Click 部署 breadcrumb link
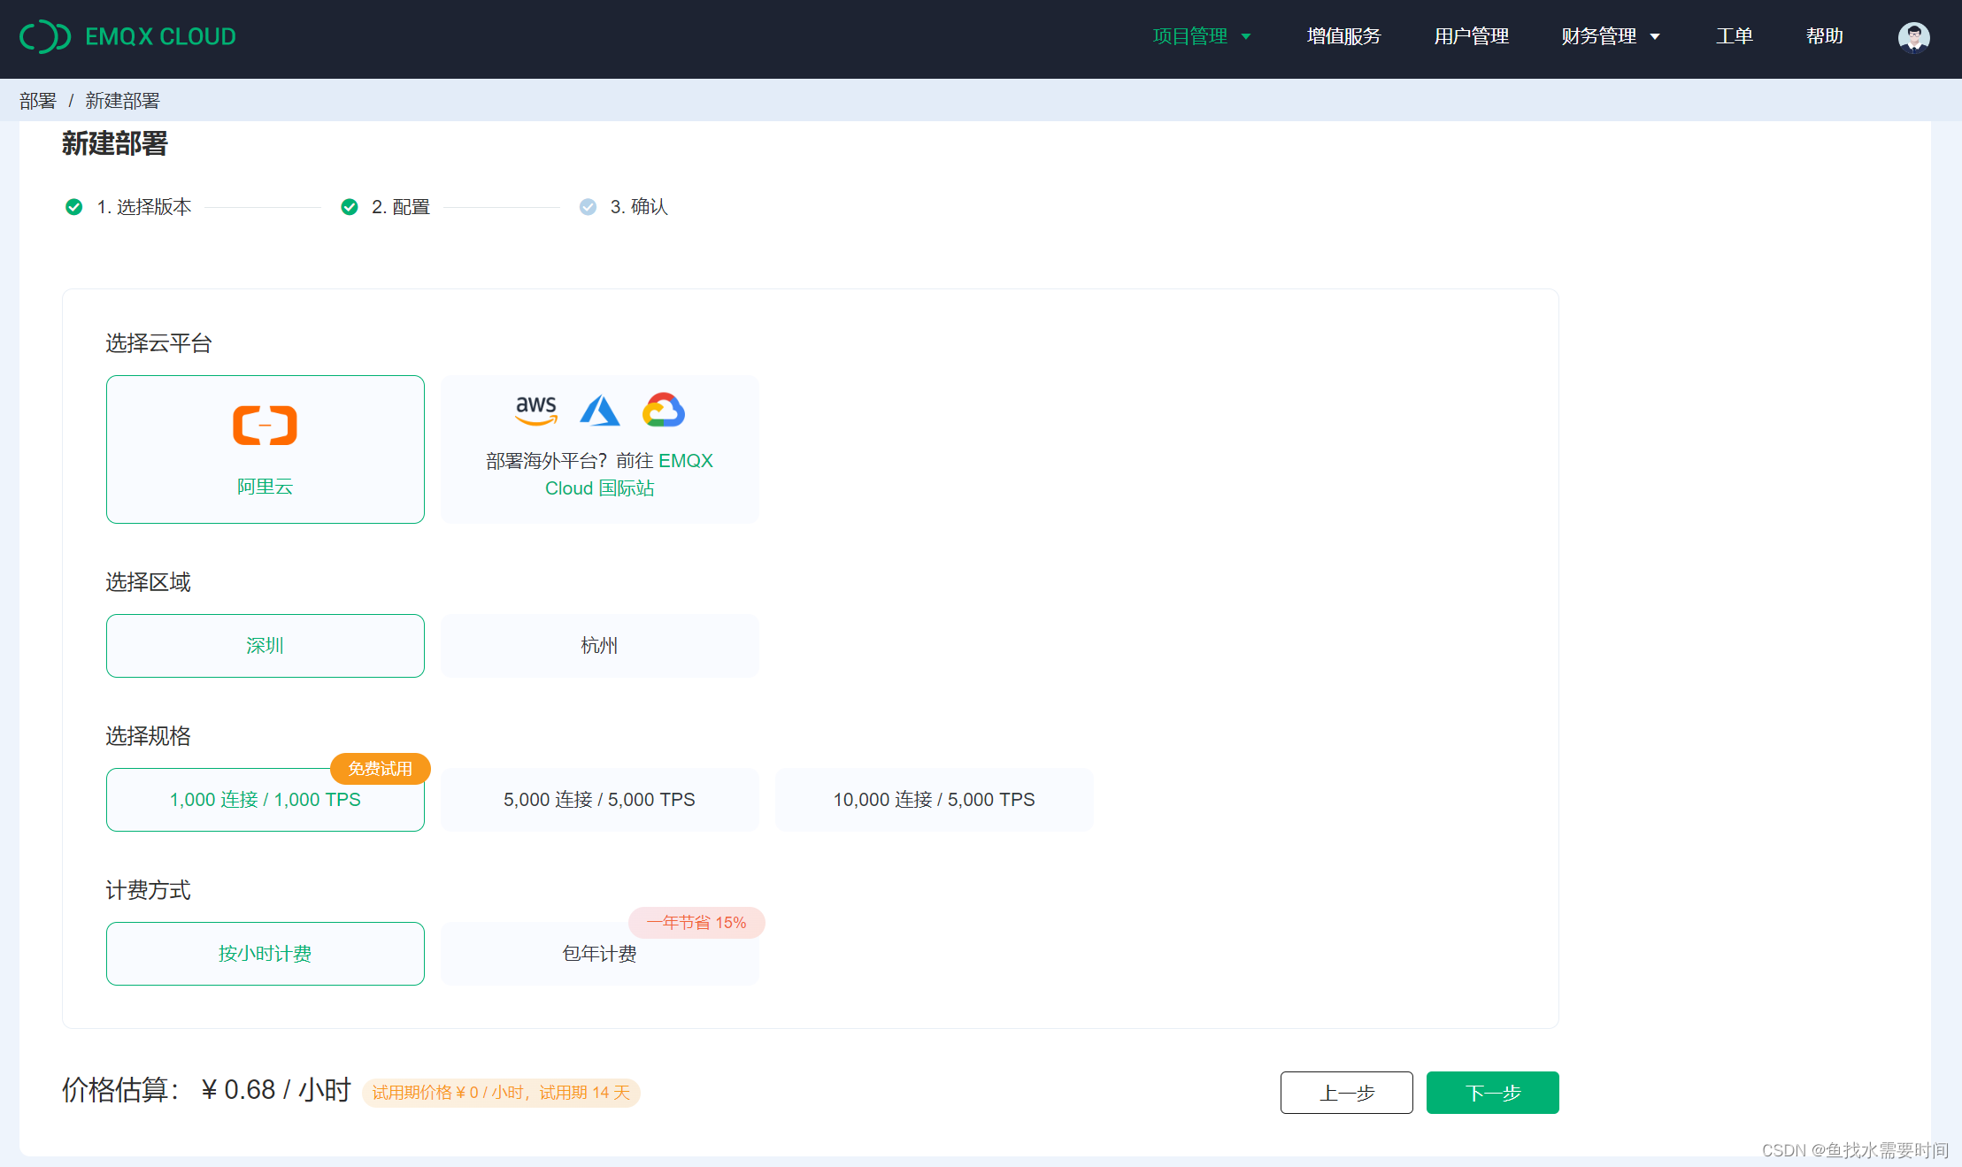This screenshot has height=1167, width=1962. (38, 101)
